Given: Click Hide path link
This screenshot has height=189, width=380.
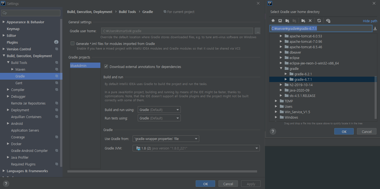Looking at the screenshot, I should 370,21.
